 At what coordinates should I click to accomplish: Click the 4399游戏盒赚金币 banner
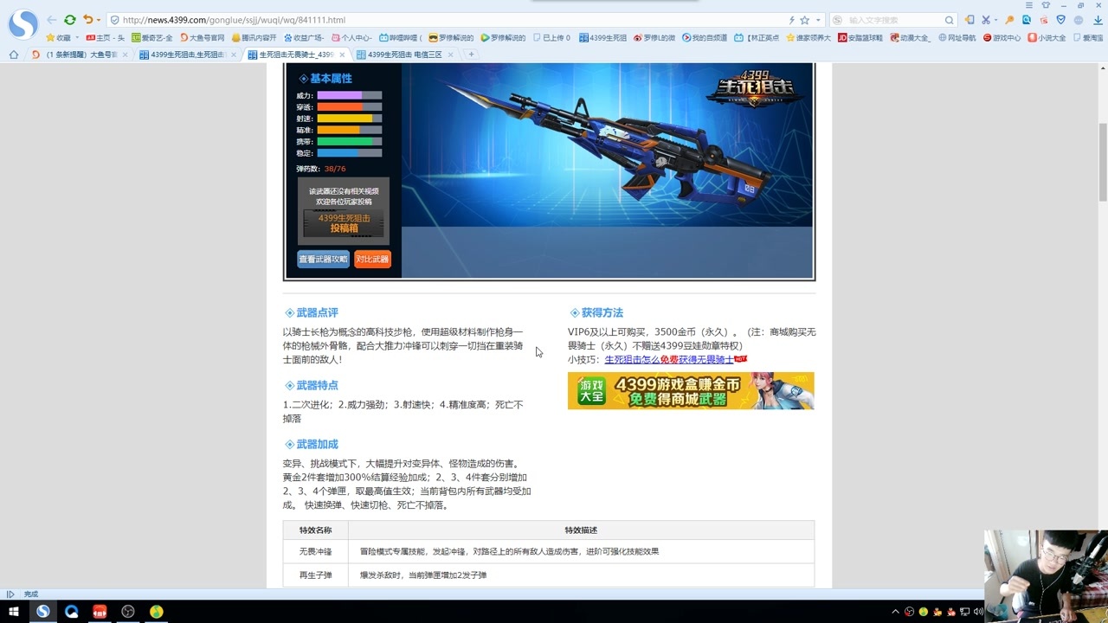click(691, 391)
